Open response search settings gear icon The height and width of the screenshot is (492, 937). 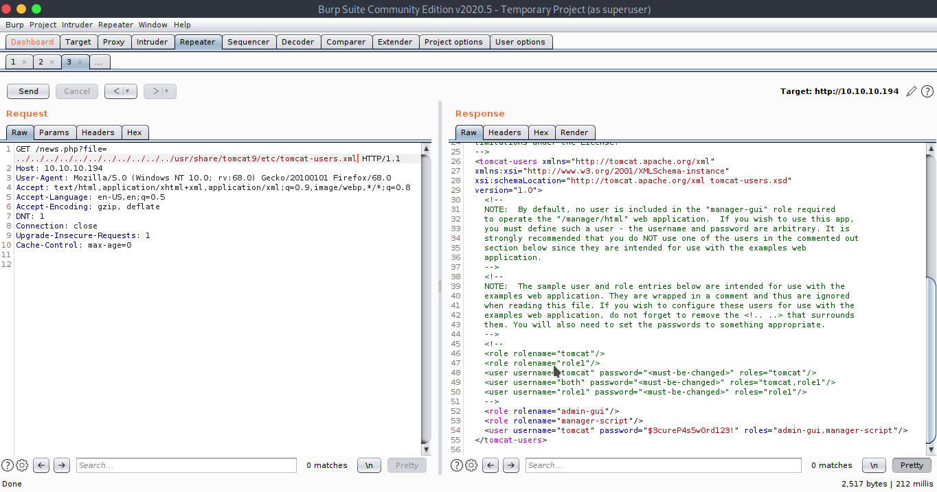(471, 465)
